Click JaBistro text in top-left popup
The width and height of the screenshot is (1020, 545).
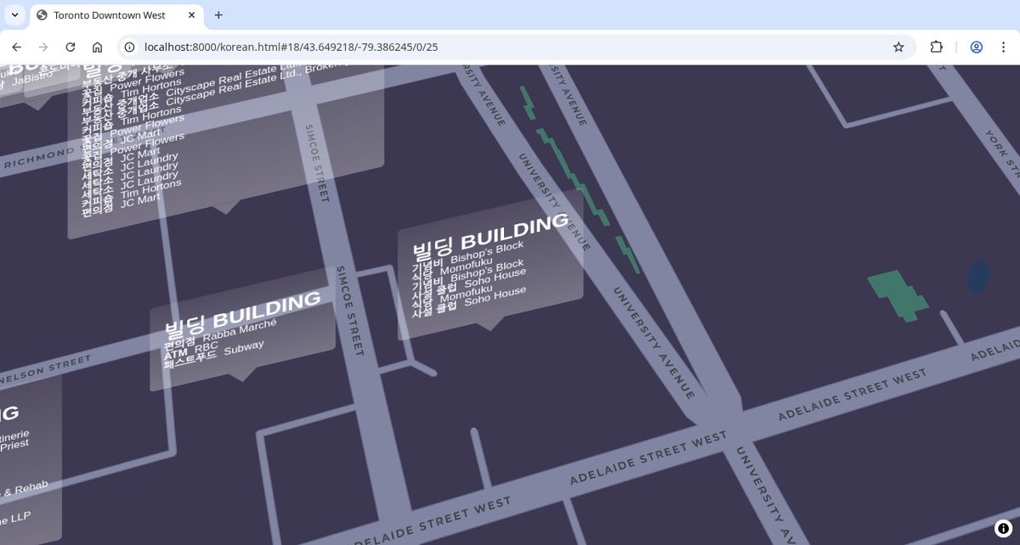point(32,80)
